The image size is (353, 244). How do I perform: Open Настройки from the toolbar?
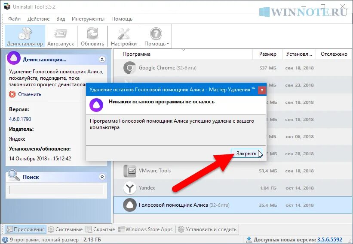point(123,36)
